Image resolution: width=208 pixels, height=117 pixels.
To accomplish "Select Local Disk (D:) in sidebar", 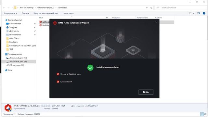I will point(18,61).
